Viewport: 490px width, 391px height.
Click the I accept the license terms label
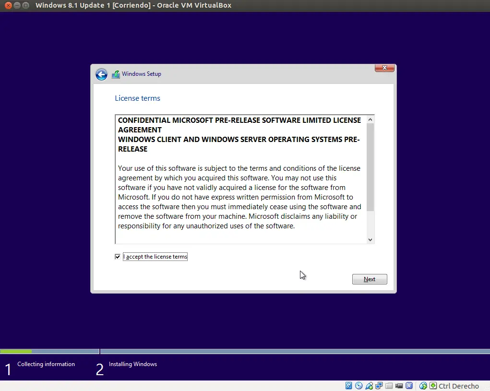pyautogui.click(x=155, y=257)
